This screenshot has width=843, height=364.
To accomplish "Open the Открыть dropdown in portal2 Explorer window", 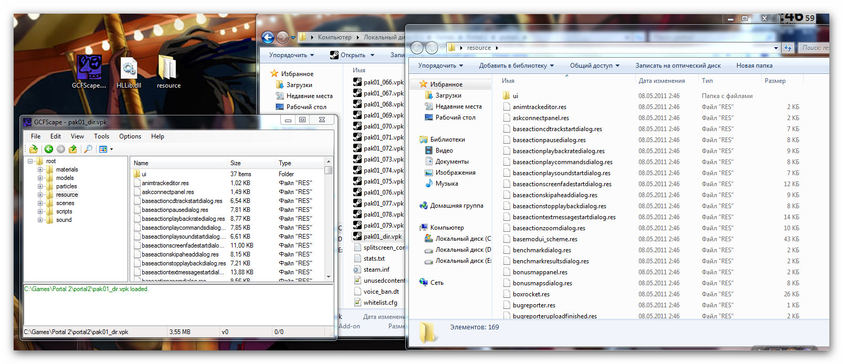I will point(372,55).
